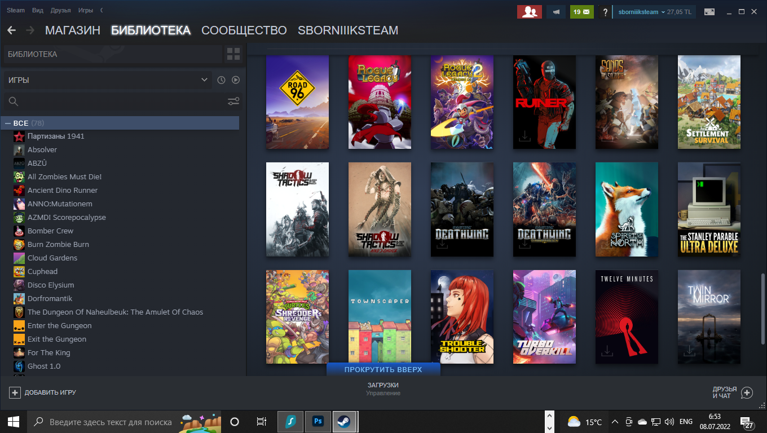Enter Big Picture mode icon

point(709,12)
